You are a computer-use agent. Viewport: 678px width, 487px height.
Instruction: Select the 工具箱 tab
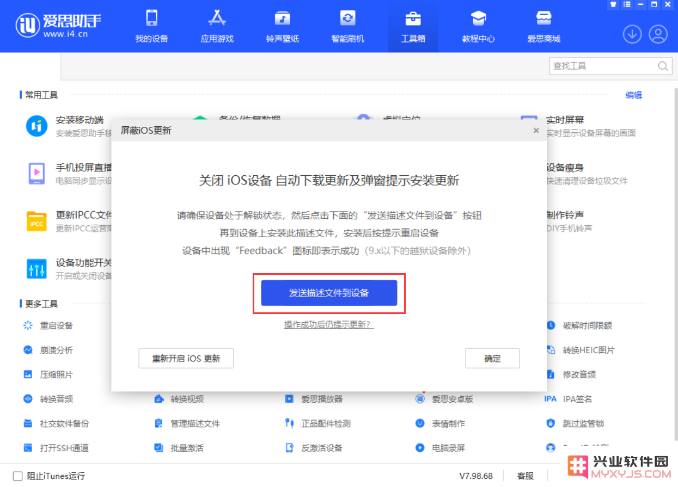(x=413, y=26)
